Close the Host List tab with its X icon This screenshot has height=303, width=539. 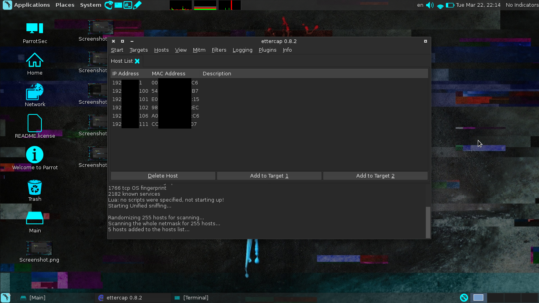[x=137, y=61]
